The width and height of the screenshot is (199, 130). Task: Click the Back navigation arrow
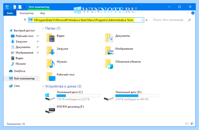tap(8, 20)
